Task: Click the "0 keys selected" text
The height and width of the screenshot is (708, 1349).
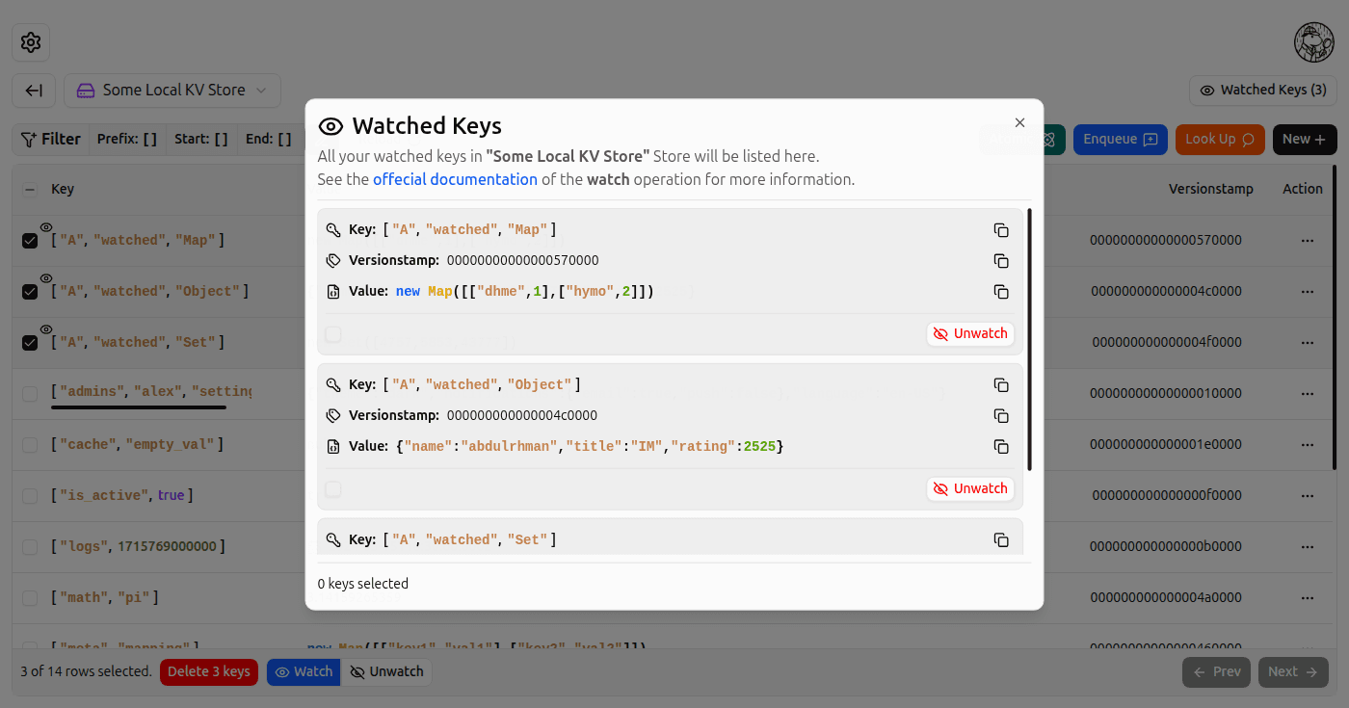Action: [x=363, y=584]
